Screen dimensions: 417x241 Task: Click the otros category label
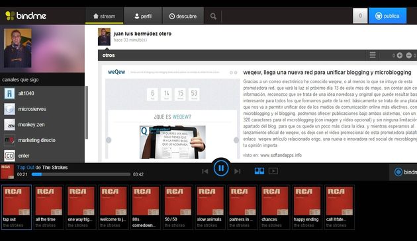[x=109, y=55]
